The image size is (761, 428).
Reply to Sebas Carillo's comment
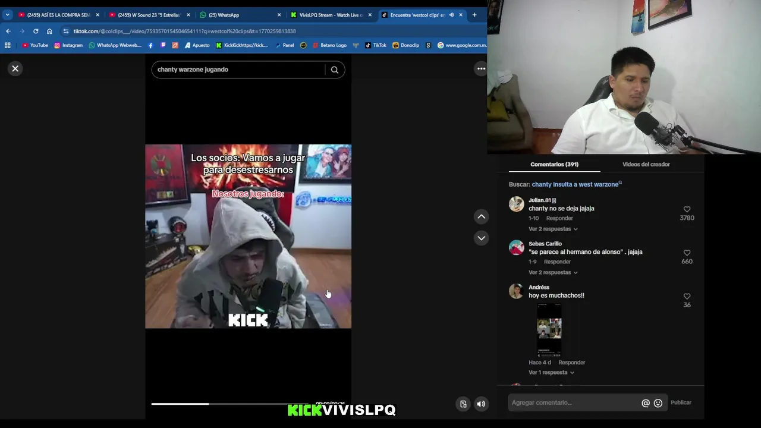tap(557, 262)
